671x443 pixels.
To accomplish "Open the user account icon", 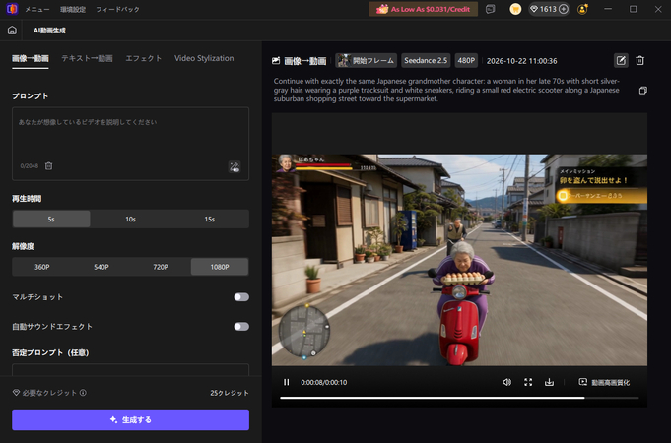I will [x=582, y=9].
